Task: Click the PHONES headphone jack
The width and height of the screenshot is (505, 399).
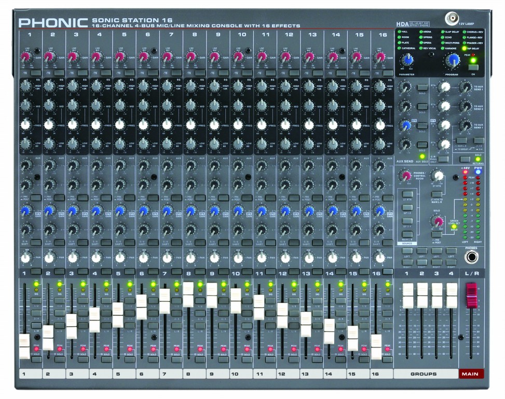Action: tap(471, 257)
